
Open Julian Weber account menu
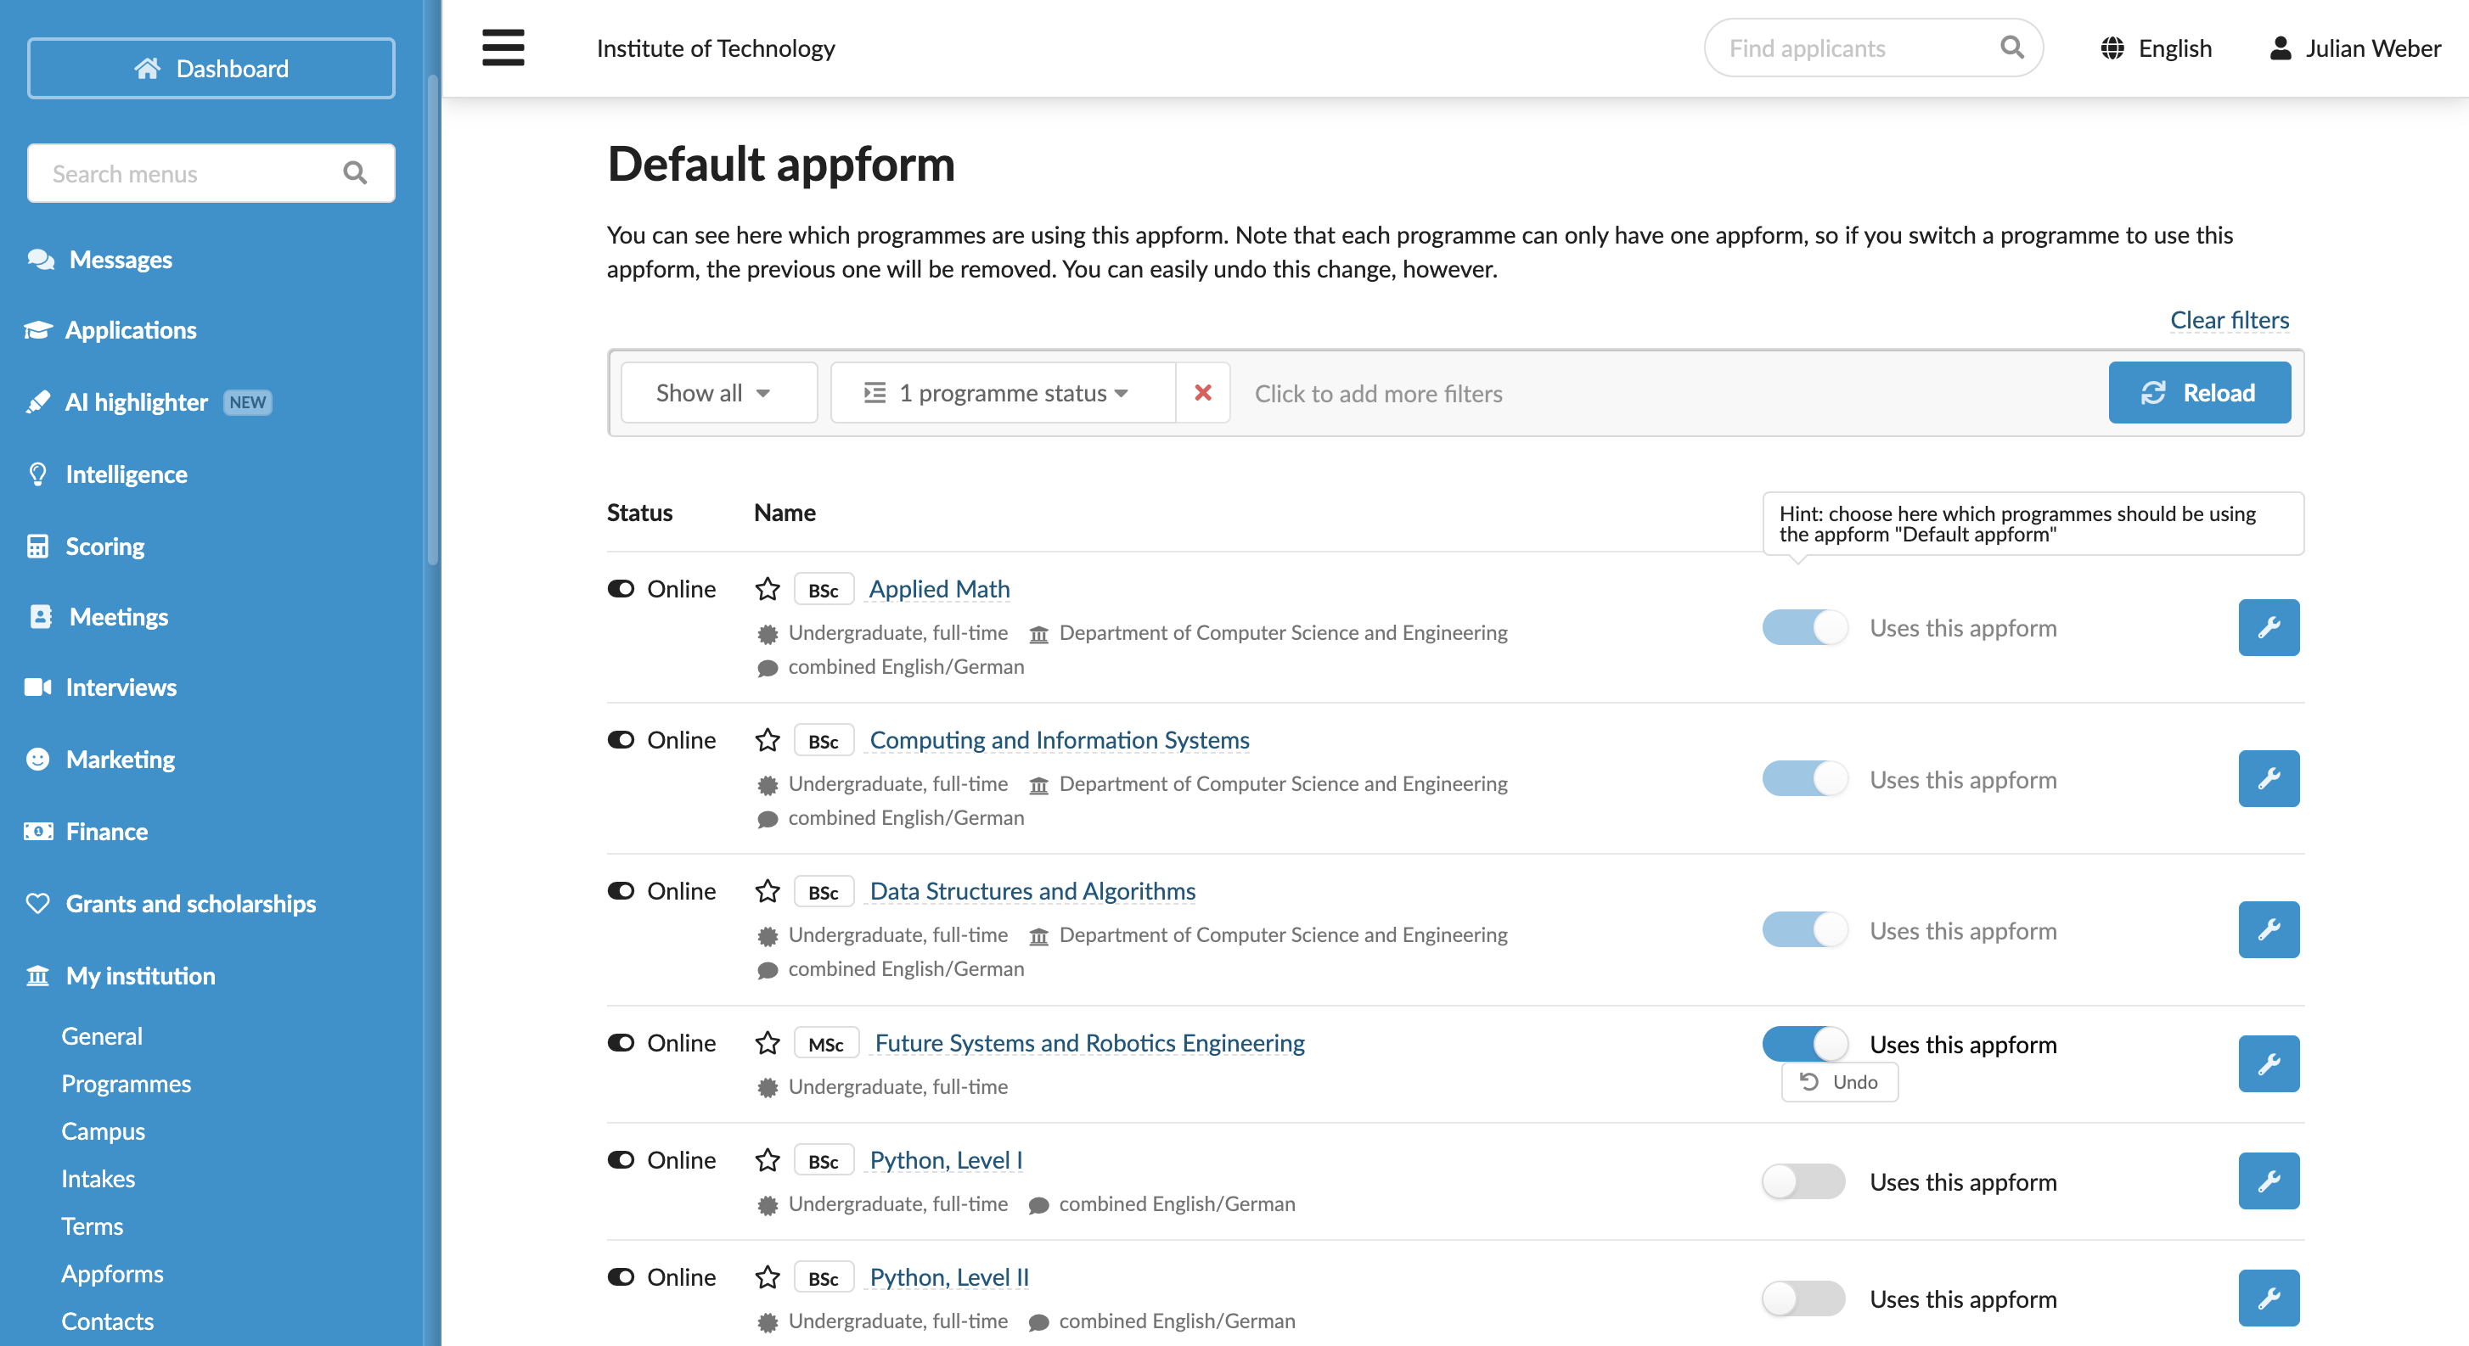tap(2354, 48)
